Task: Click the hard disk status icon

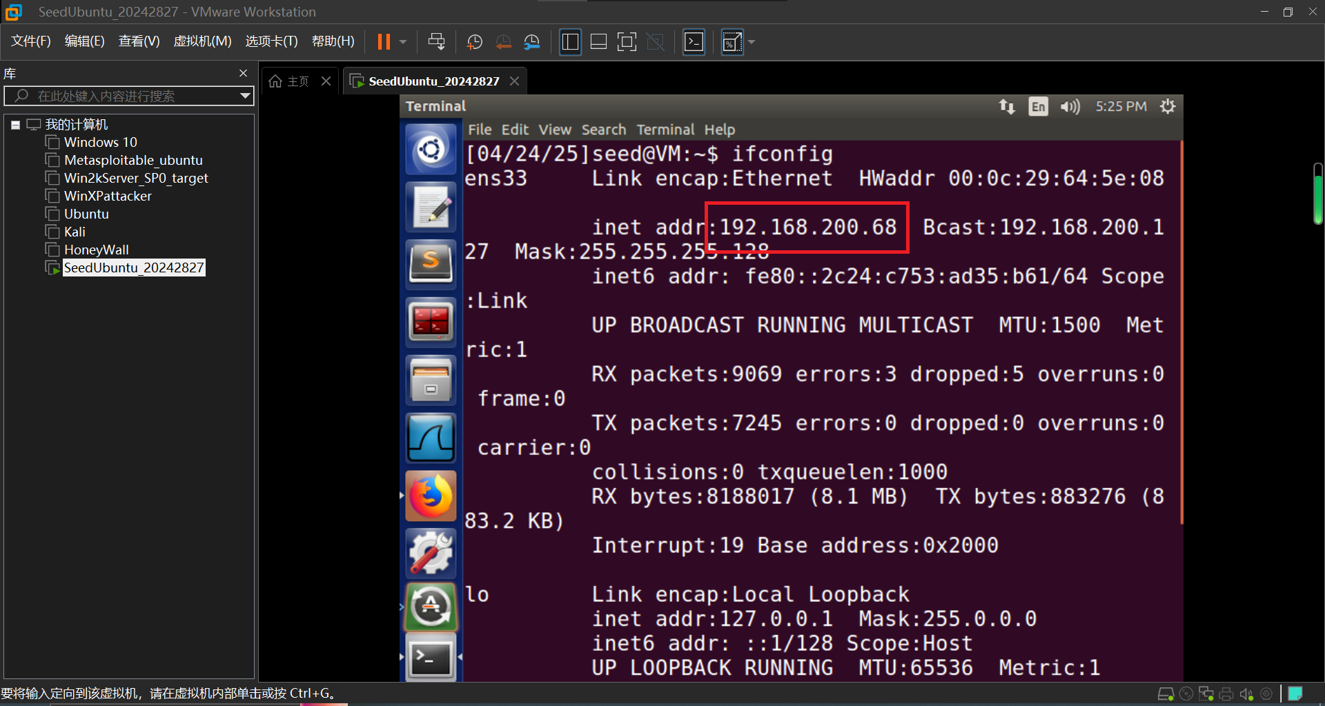Action: [x=1166, y=694]
